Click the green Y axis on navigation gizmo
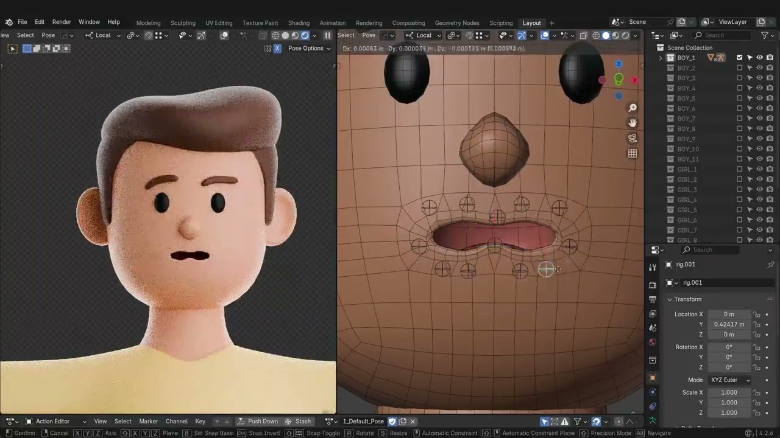This screenshot has height=438, width=780. click(619, 78)
